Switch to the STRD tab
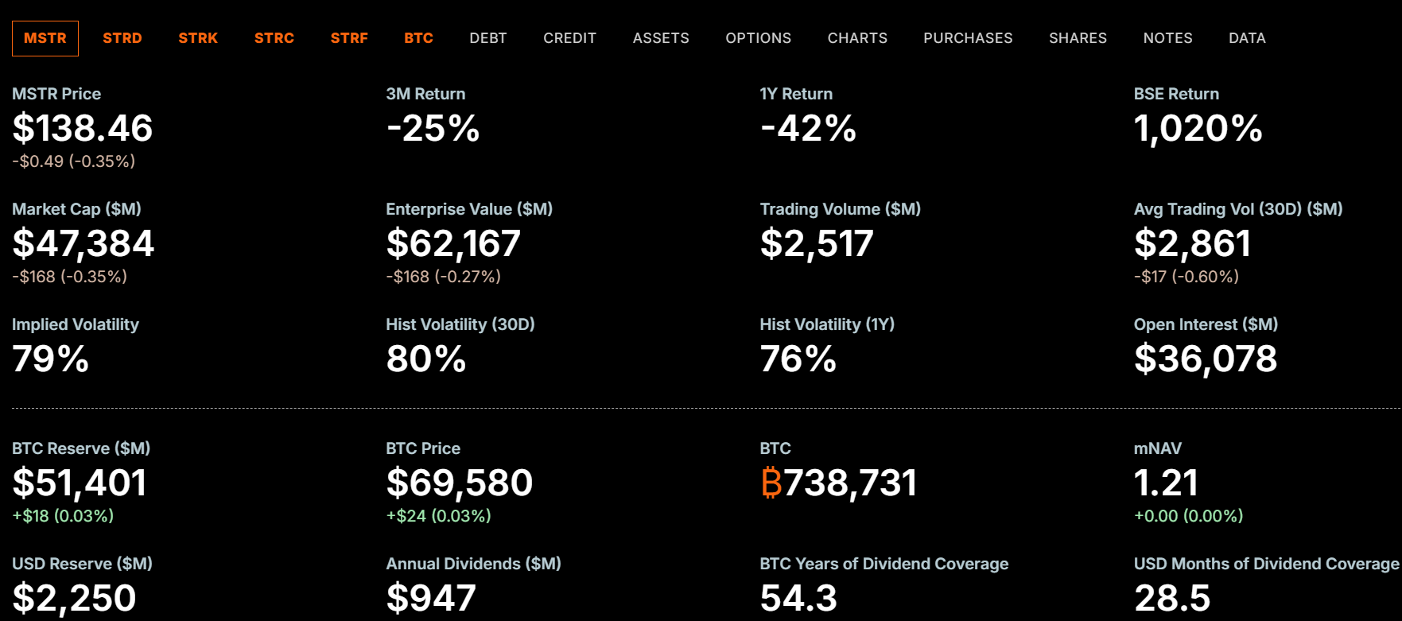 [122, 38]
